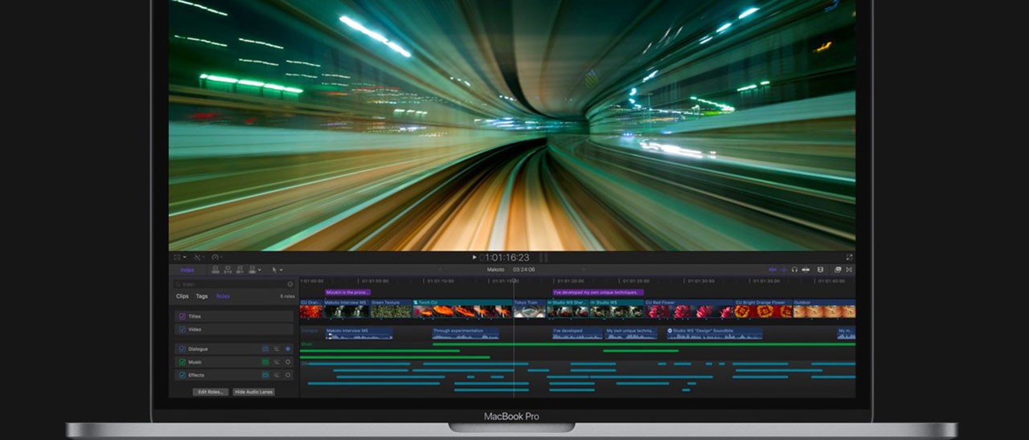Click the append clip edit icon
Screen dimensions: 1029x440
240,270
